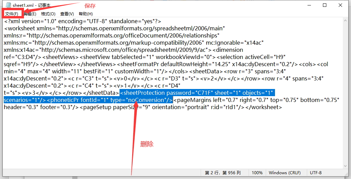Click the scrollbar down arrow

click(x=345, y=166)
